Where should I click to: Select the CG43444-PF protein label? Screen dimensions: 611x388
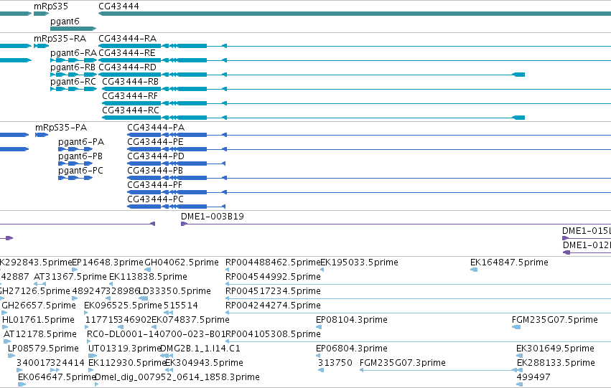(154, 185)
